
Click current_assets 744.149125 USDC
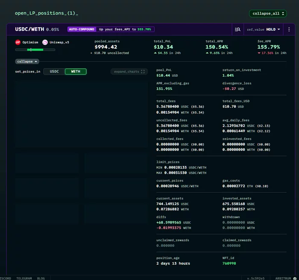tap(173, 204)
